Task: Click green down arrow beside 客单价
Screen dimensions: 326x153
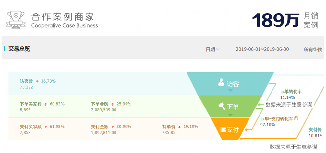Action: point(179,127)
